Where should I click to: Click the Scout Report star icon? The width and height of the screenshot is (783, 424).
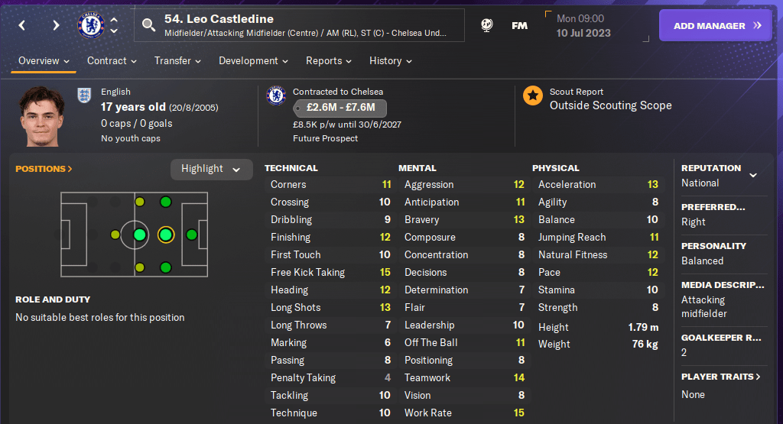533,95
